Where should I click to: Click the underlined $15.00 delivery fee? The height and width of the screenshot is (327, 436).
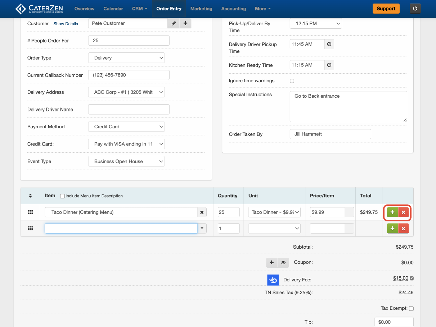(x=401, y=278)
